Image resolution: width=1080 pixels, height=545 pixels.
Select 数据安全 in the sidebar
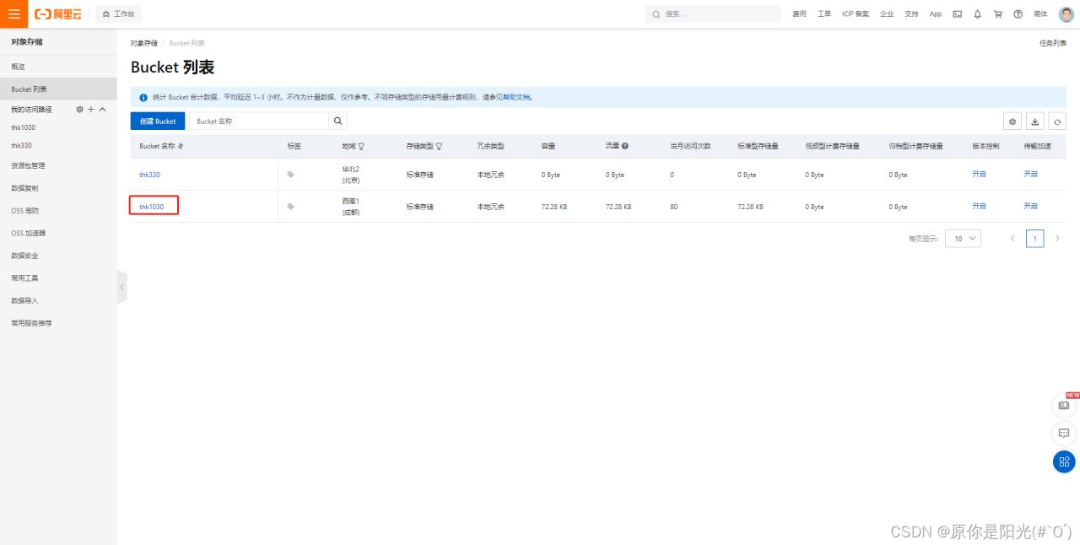tap(24, 256)
